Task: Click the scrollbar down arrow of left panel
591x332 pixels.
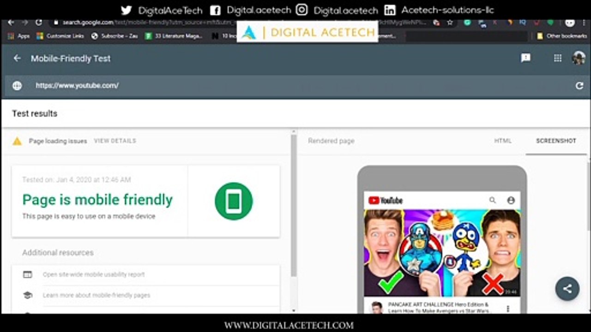Action: (294, 311)
